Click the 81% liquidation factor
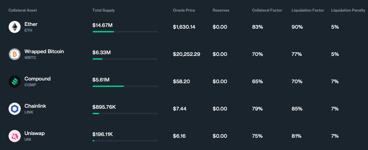The image size is (368, 150). tap(297, 136)
